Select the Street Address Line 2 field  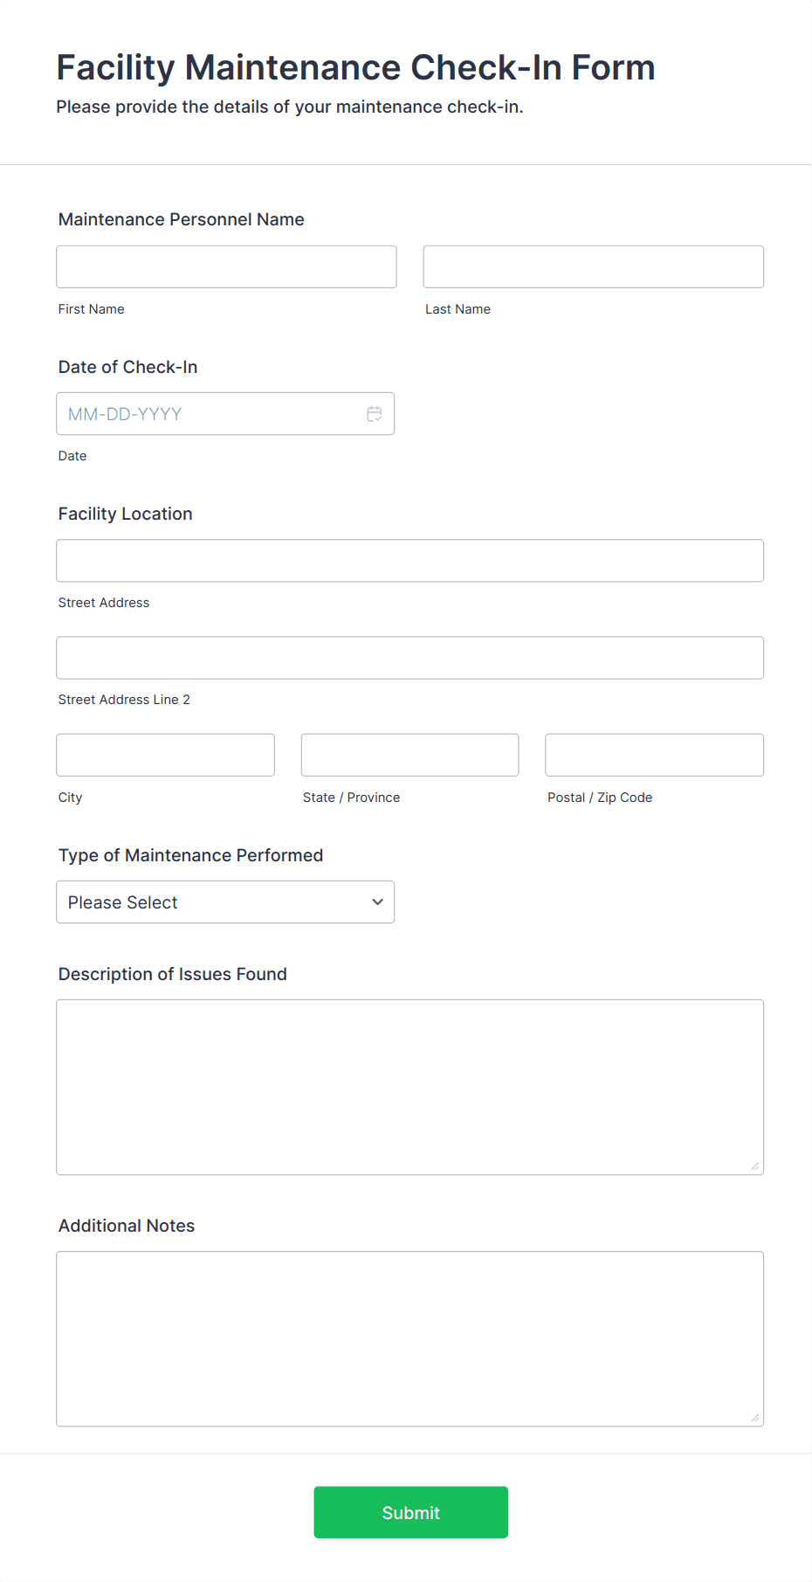click(x=409, y=658)
